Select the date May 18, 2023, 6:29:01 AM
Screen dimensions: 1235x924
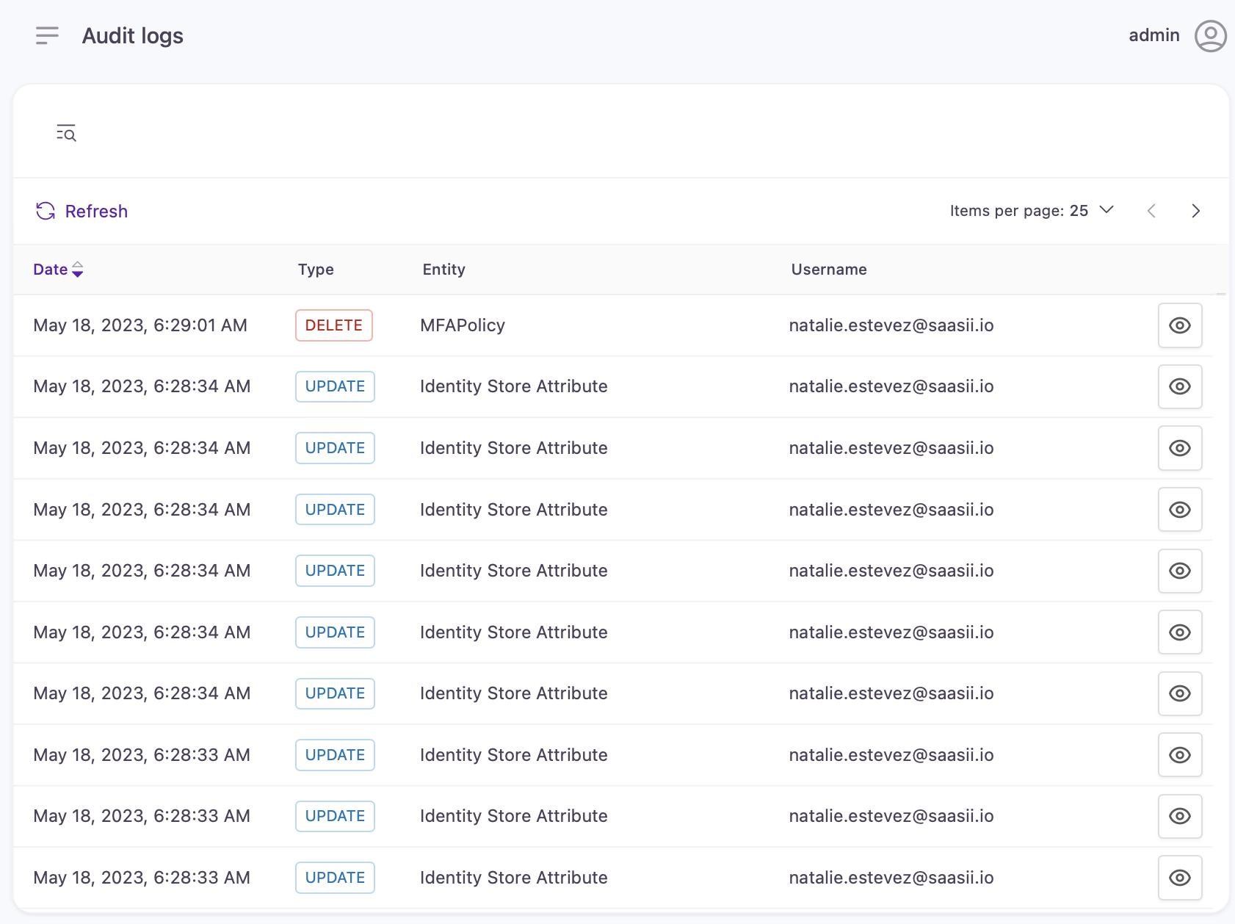point(140,325)
